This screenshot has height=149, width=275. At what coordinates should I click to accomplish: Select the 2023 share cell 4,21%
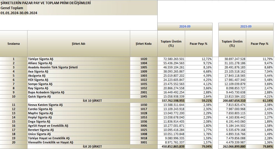pyautogui.click(x=260, y=97)
